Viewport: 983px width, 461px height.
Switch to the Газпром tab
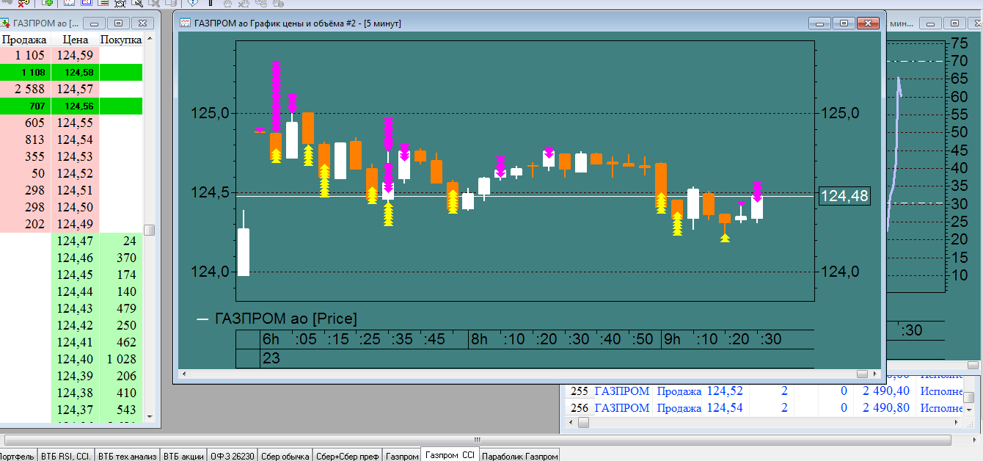pyautogui.click(x=402, y=456)
